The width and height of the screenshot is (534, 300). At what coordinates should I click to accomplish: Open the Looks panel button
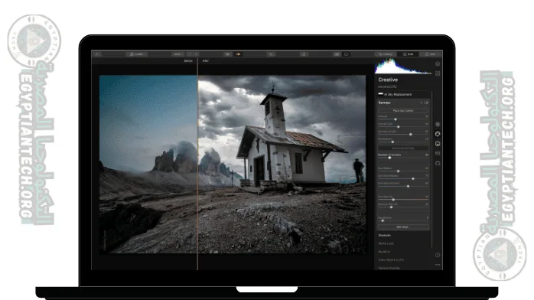[x=136, y=54]
